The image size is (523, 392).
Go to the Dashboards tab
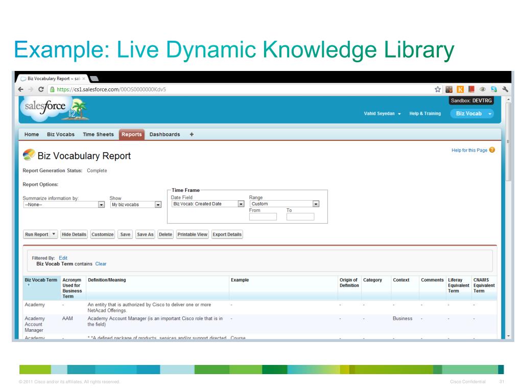click(165, 134)
